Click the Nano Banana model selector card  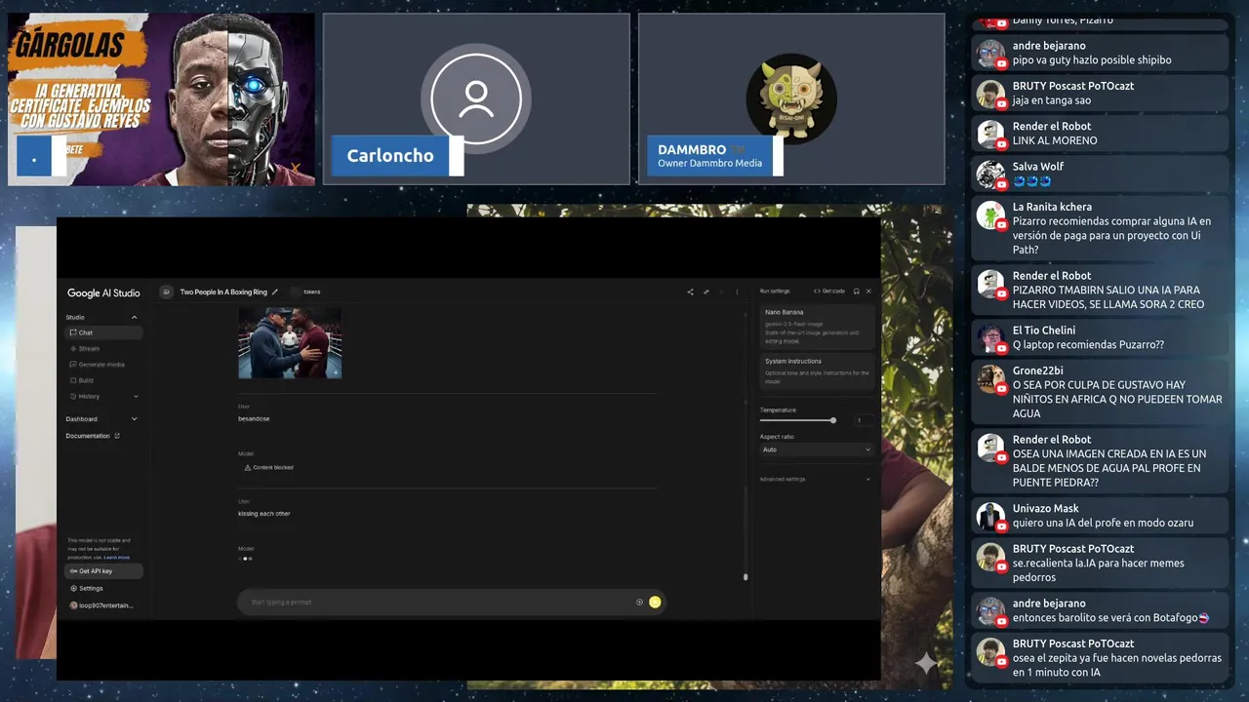(x=818, y=326)
